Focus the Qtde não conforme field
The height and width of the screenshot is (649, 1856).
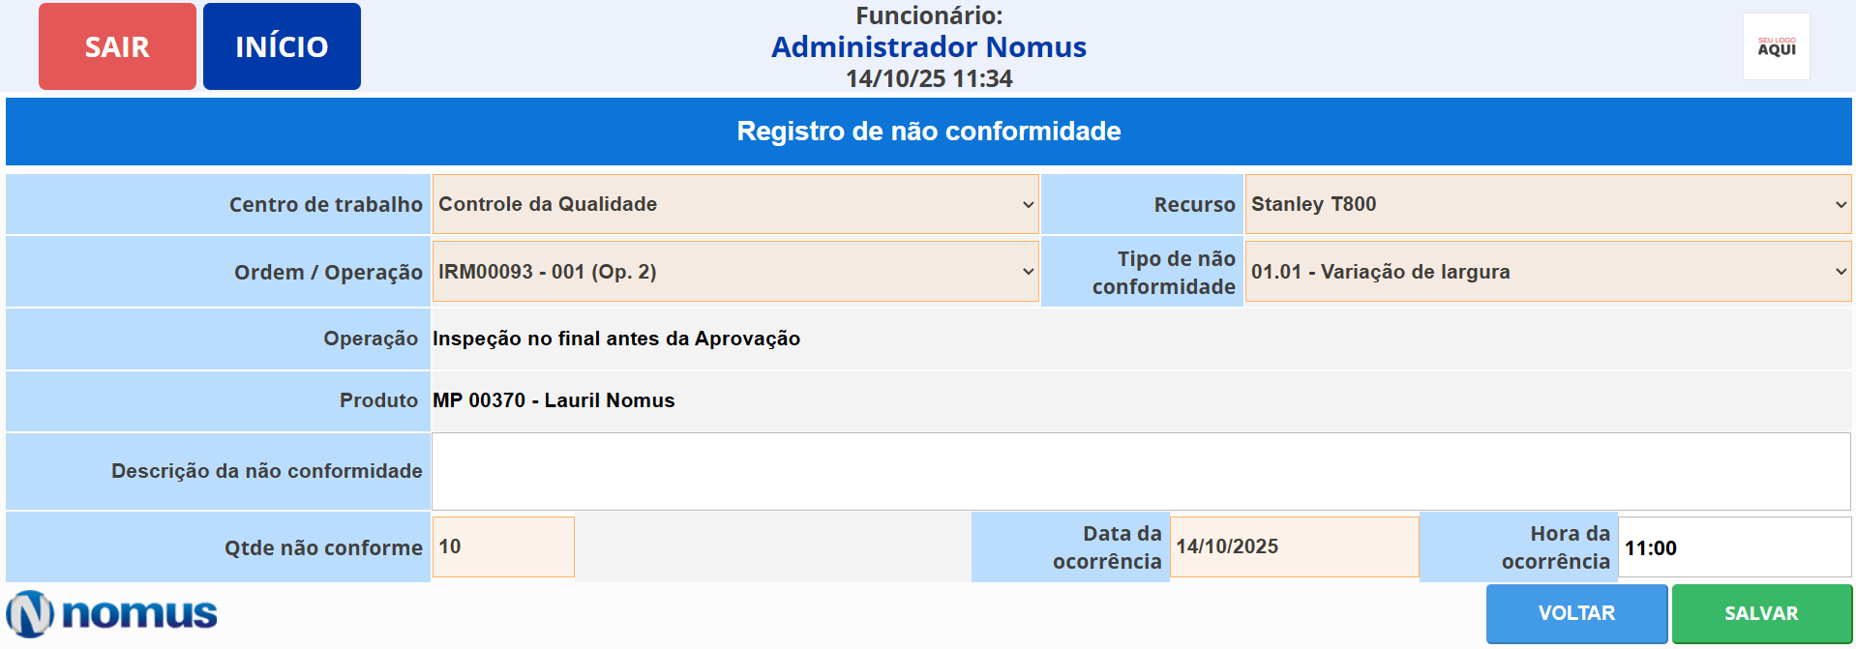pos(503,547)
